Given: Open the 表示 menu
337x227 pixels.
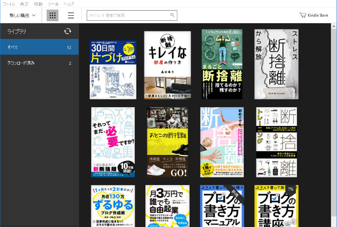Looking at the screenshot, I should [x=24, y=4].
